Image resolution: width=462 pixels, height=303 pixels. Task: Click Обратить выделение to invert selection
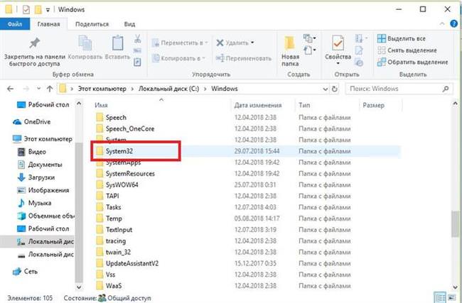click(412, 62)
